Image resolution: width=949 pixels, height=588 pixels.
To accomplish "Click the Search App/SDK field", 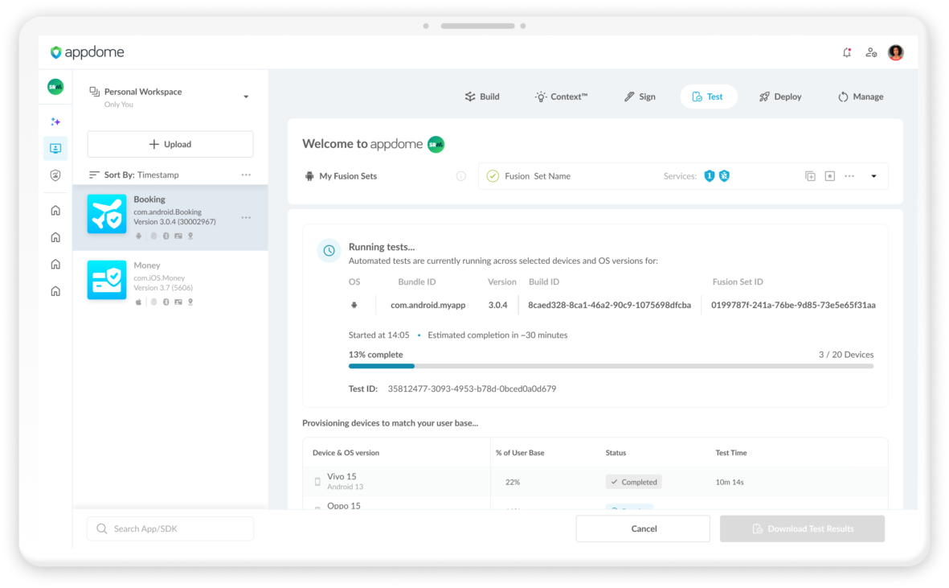I will 170,528.
